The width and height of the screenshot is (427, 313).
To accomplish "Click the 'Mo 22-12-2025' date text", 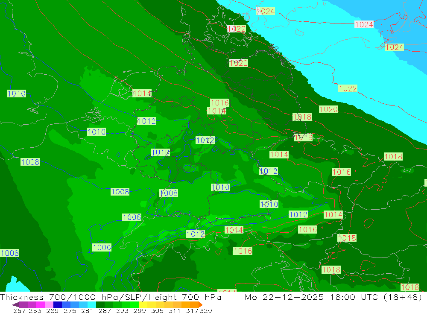I will 284,297.
